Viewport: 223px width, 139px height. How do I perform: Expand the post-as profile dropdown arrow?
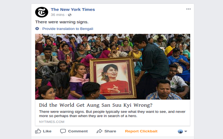click(x=186, y=131)
